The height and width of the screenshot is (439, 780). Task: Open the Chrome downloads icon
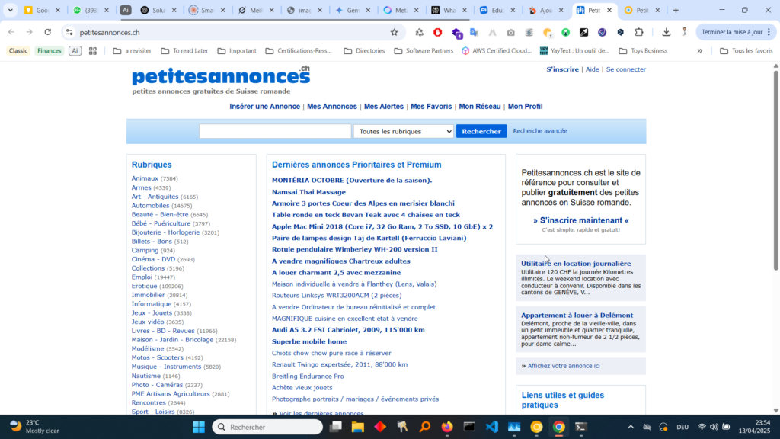tap(666, 32)
